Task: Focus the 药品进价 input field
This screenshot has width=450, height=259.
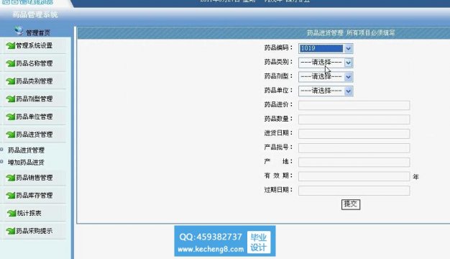Action: 354,105
